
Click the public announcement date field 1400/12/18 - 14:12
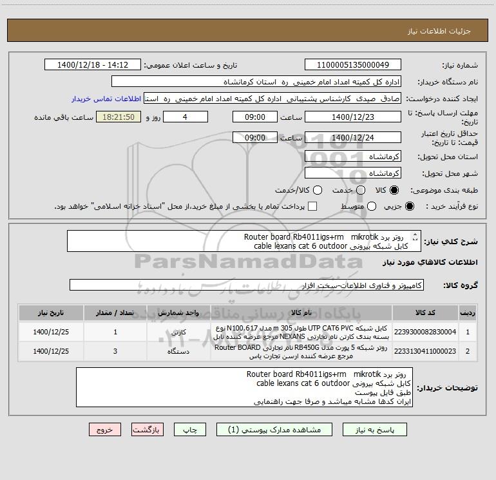click(x=93, y=64)
